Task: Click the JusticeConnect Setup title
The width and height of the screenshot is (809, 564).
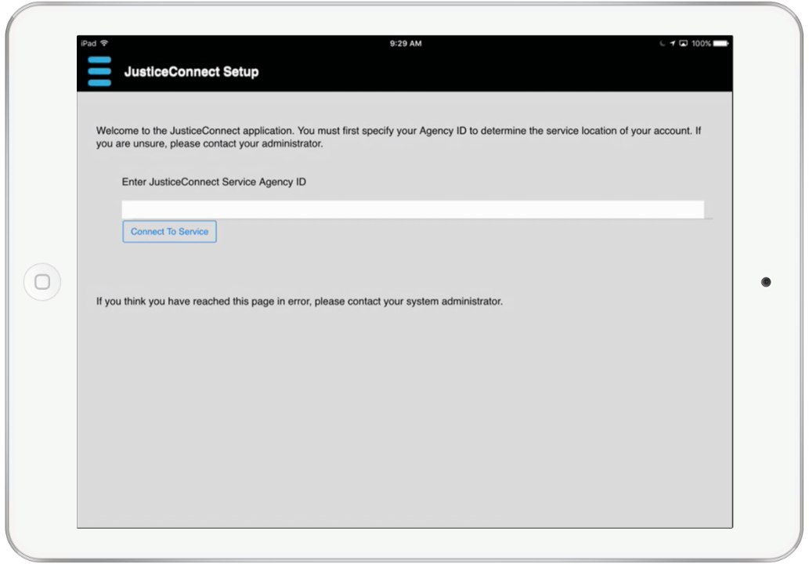Action: tap(191, 72)
